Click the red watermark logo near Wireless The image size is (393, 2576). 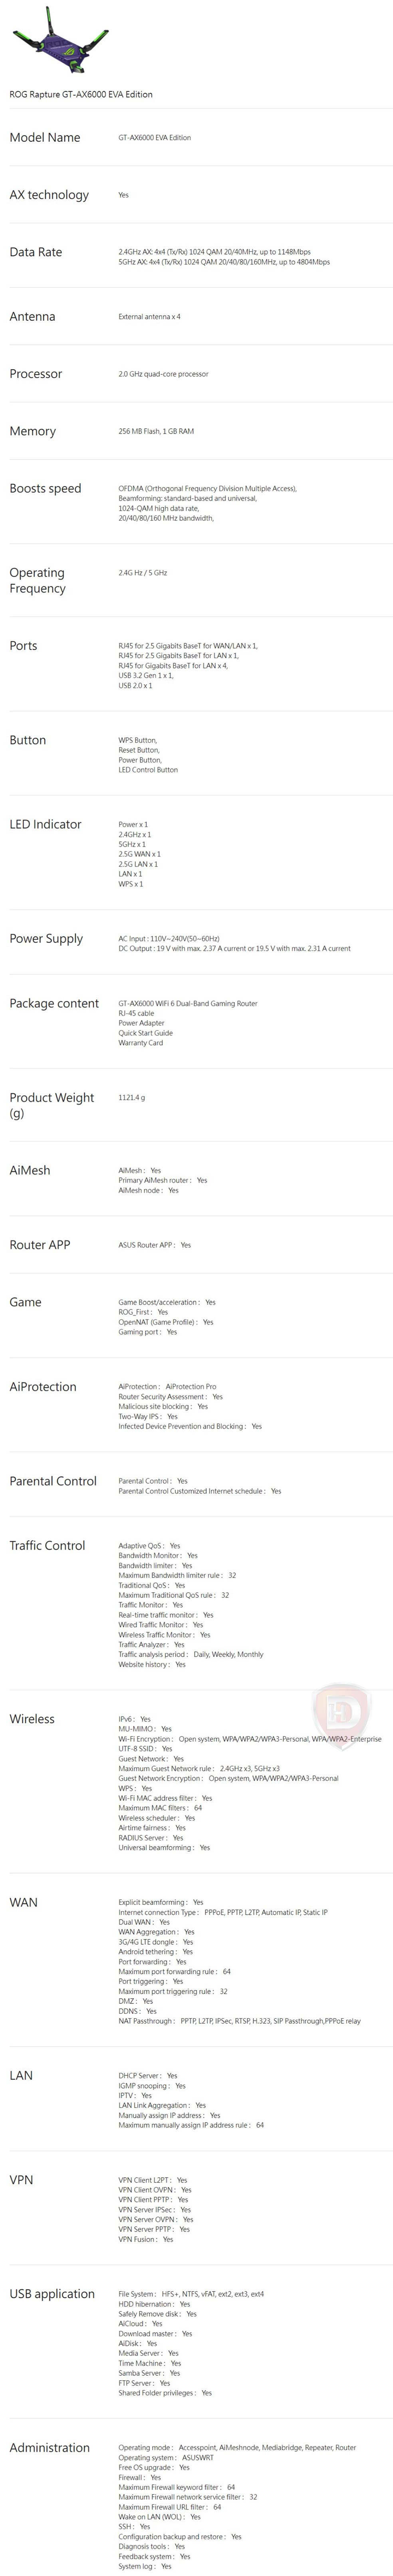[x=341, y=1714]
